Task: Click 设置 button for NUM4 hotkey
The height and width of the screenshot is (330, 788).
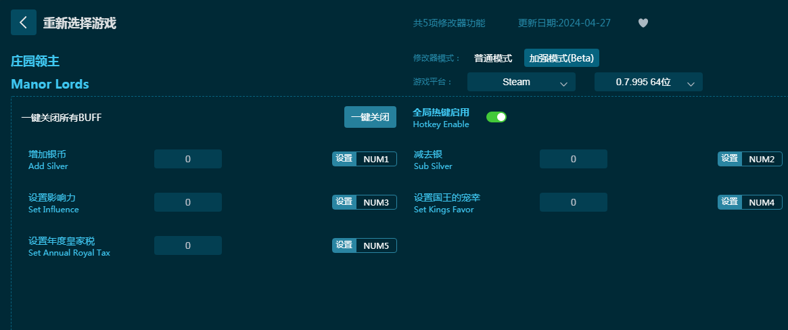Action: (x=730, y=202)
